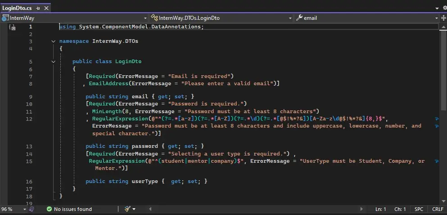Click line number 13 in the gutter
Viewport: 447px width, 215px height.
point(29,146)
